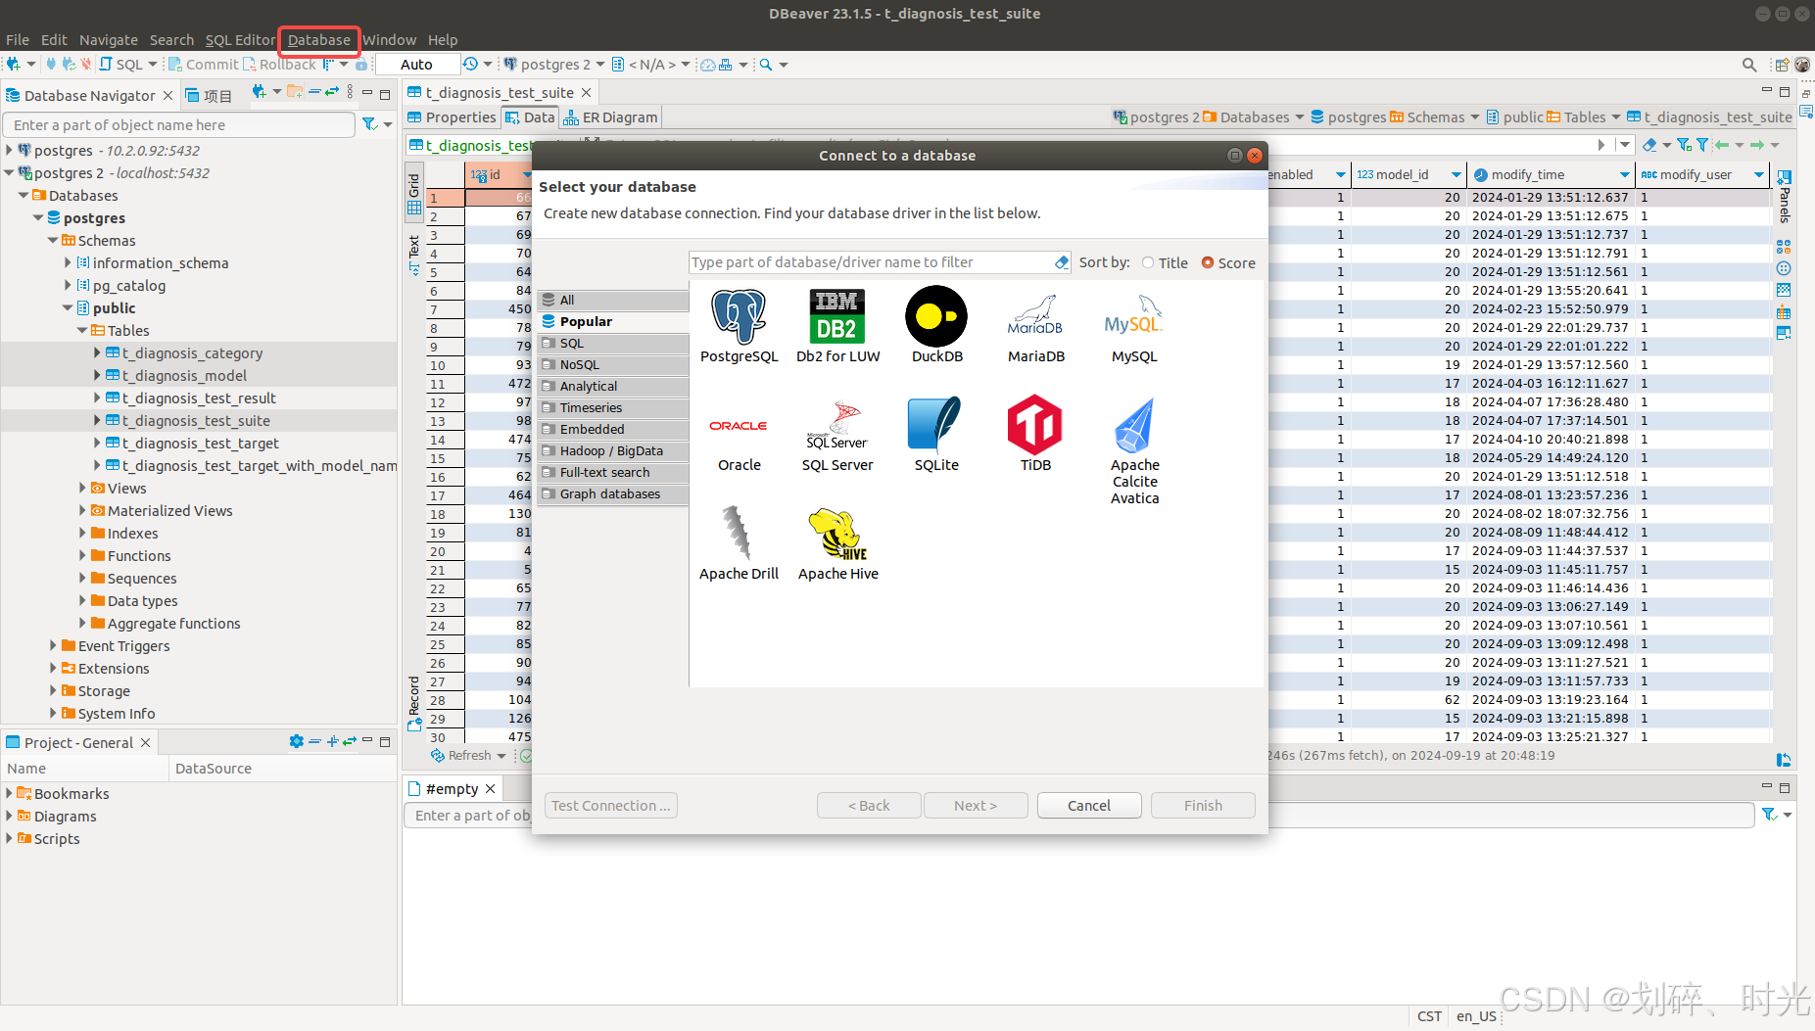This screenshot has width=1815, height=1031.
Task: Select MariaDB driver icon
Action: 1035,326
